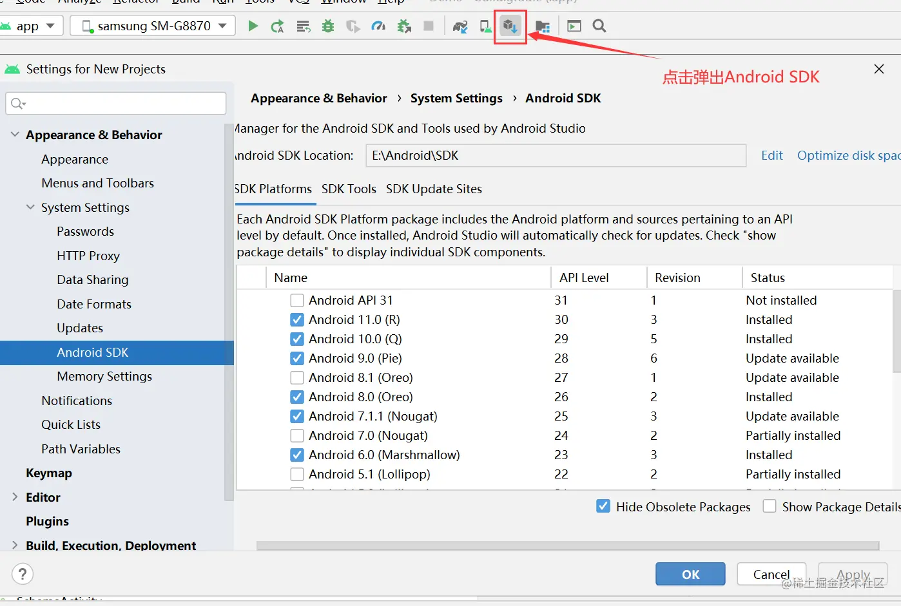
Task: Close the Settings for New Projects dialog
Action: (x=879, y=69)
